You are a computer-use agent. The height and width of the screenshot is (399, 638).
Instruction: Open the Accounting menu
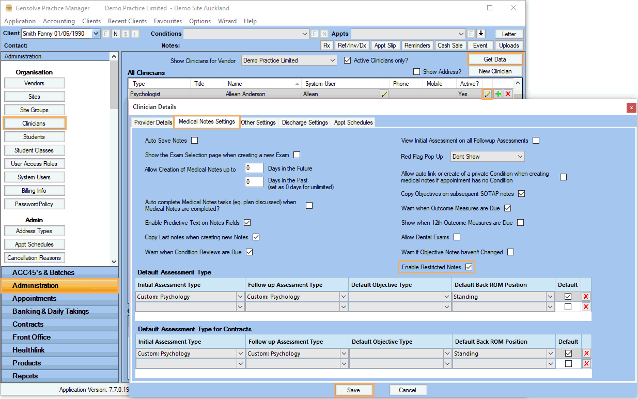(x=59, y=21)
